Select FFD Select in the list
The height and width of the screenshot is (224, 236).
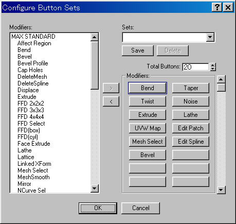coord(31,124)
